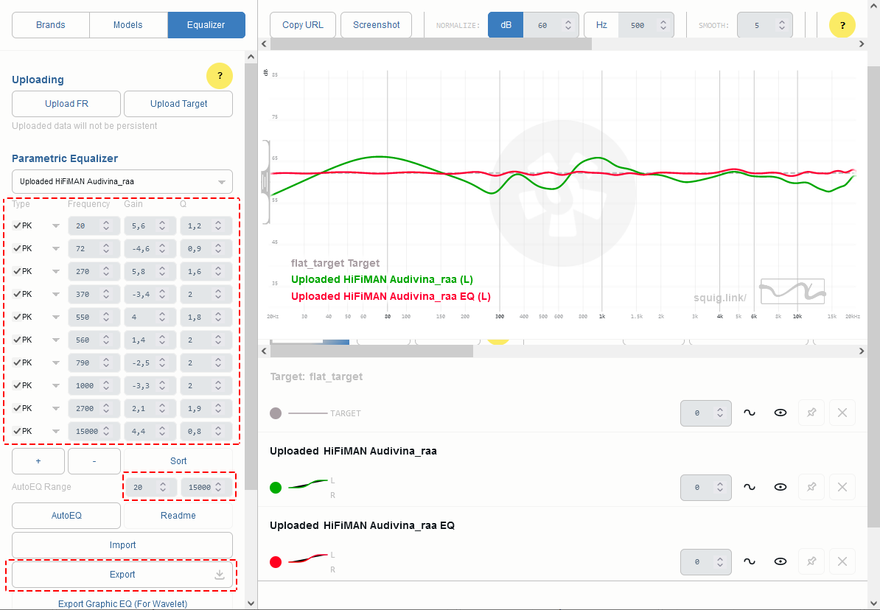Disable the PK filter at 1000 Hz
This screenshot has height=610, width=880.
click(17, 385)
